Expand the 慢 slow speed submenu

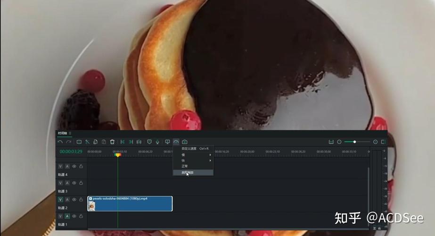(x=193, y=155)
